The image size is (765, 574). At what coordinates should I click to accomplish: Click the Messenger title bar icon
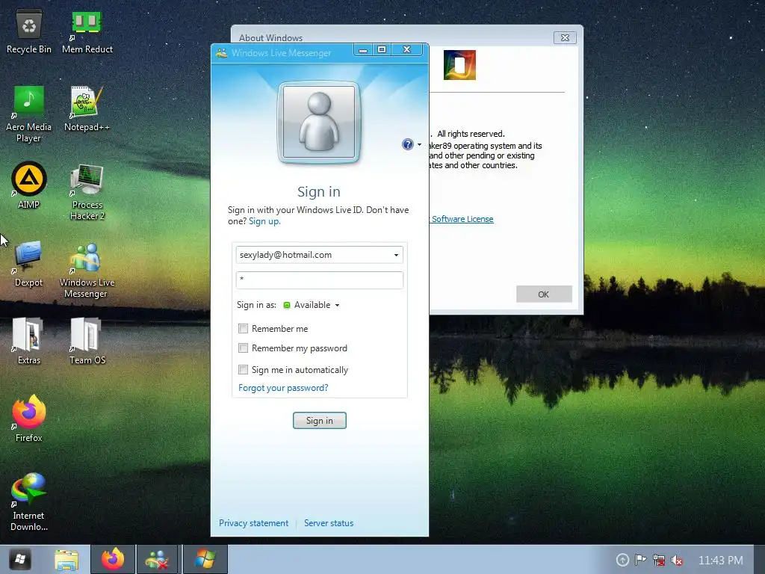(x=221, y=53)
